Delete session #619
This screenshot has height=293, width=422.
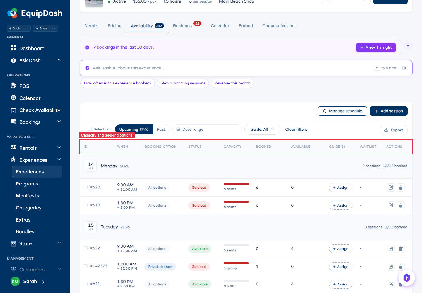tap(401, 205)
